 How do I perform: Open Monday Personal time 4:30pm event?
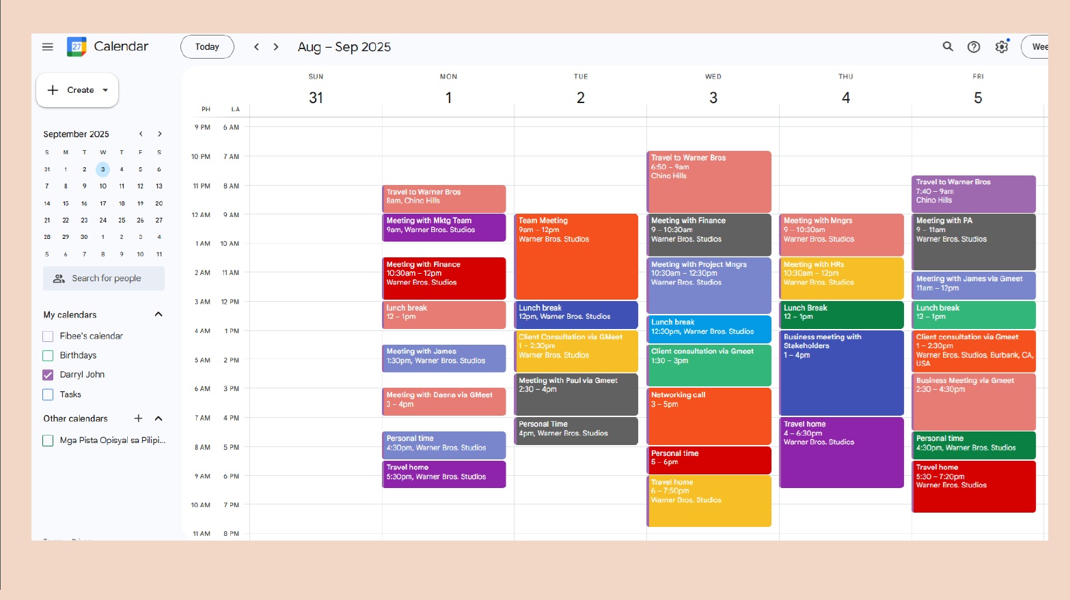point(444,445)
